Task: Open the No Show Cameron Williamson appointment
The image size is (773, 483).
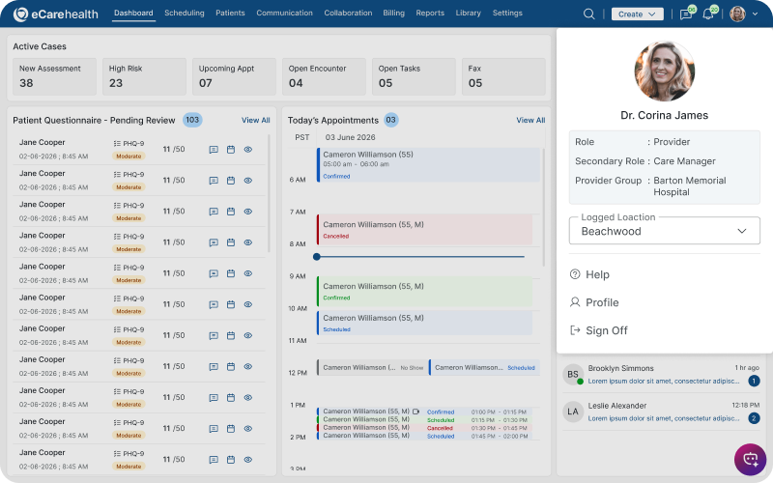Action: click(372, 368)
